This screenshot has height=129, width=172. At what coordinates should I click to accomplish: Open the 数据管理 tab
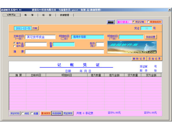click(65, 15)
